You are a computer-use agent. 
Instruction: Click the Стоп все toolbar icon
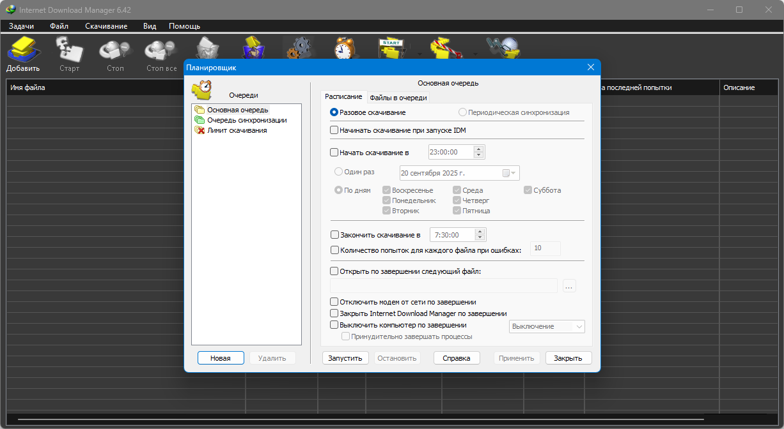161,52
